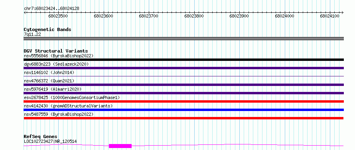355x150 pixels.
Task: Click the red esv2678425 variant bar
Action: pyautogui.click(x=183, y=101)
